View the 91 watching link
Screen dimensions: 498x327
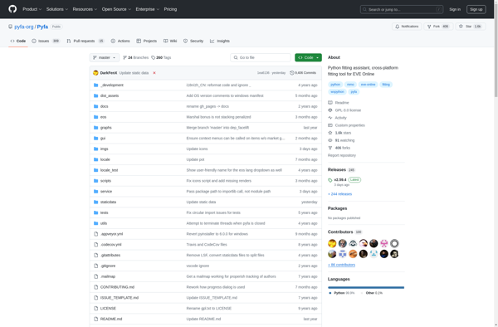(x=341, y=140)
